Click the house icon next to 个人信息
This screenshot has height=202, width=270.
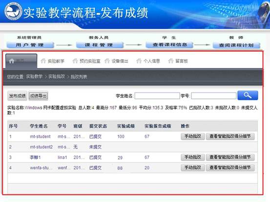(139, 61)
